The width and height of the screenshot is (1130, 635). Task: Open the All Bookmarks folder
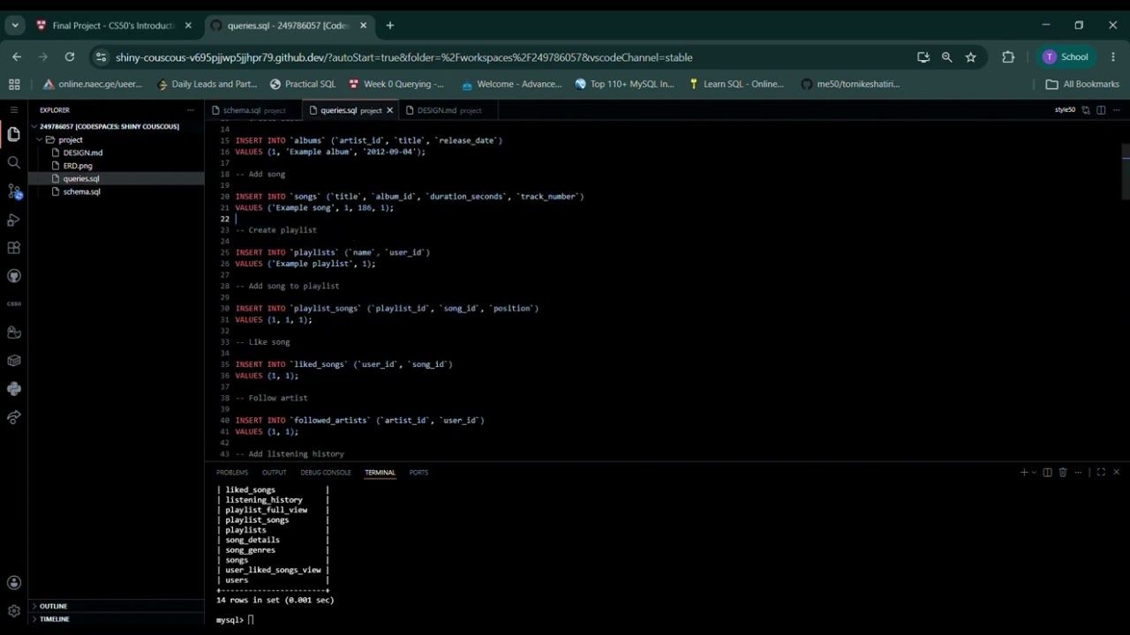point(1082,84)
